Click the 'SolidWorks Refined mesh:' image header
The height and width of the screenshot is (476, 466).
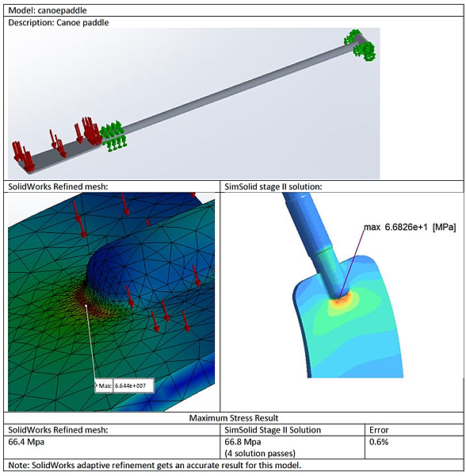58,186
